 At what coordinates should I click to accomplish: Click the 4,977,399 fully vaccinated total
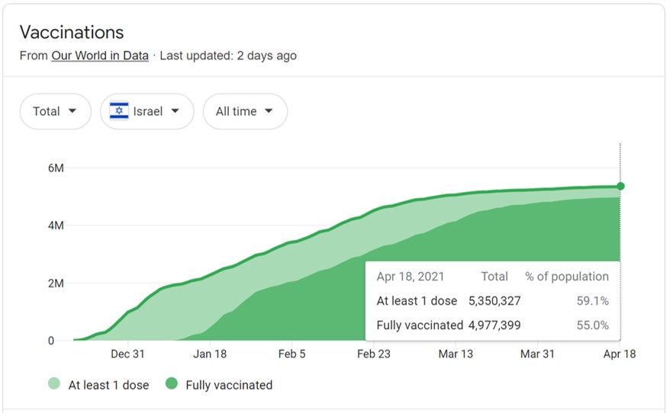tap(494, 325)
